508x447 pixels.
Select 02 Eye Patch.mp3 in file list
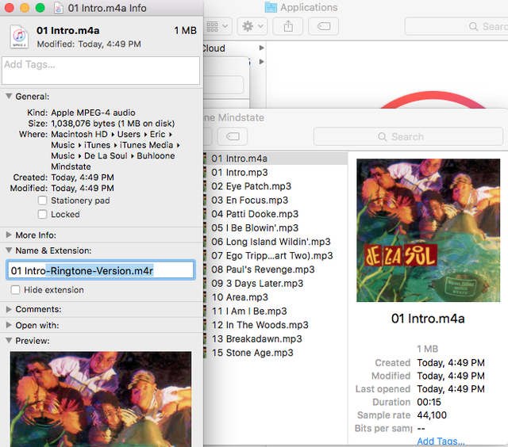pyautogui.click(x=248, y=186)
